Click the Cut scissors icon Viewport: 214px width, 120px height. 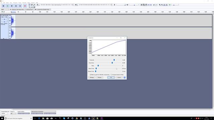coord(141,5)
